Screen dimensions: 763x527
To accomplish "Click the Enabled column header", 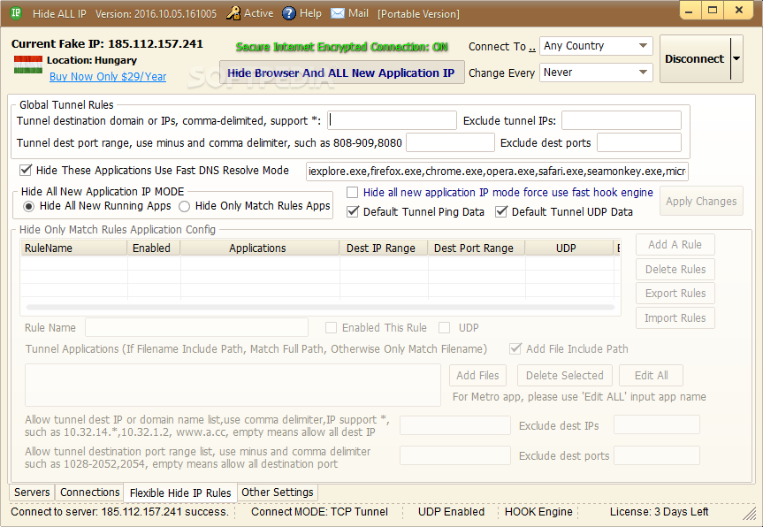I will 154,248.
